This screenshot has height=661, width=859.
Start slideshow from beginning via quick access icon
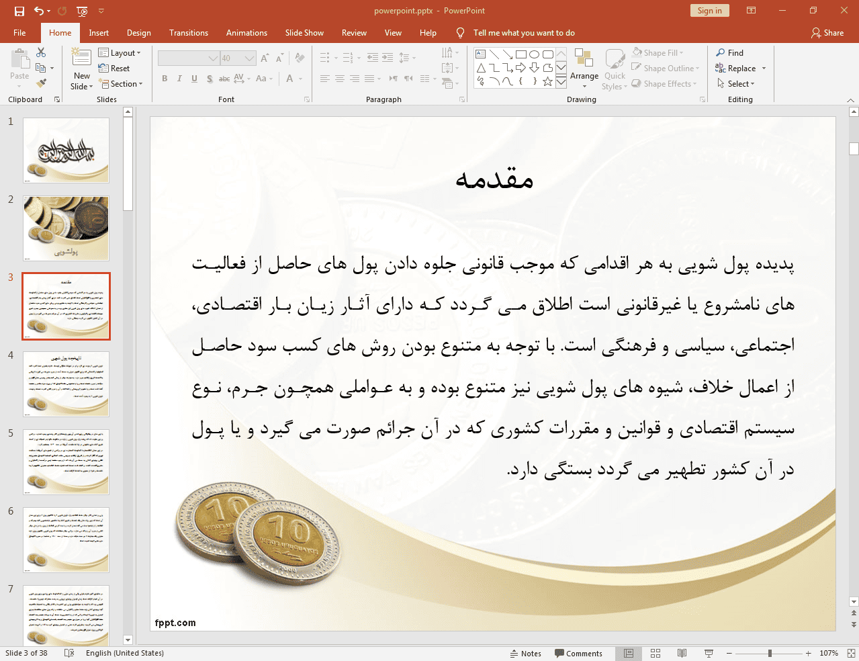click(82, 11)
